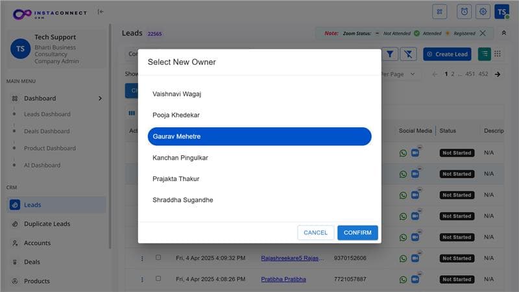Open Deals Dashboard in sidebar
Screen dimensions: 519x292
[x=47, y=131]
